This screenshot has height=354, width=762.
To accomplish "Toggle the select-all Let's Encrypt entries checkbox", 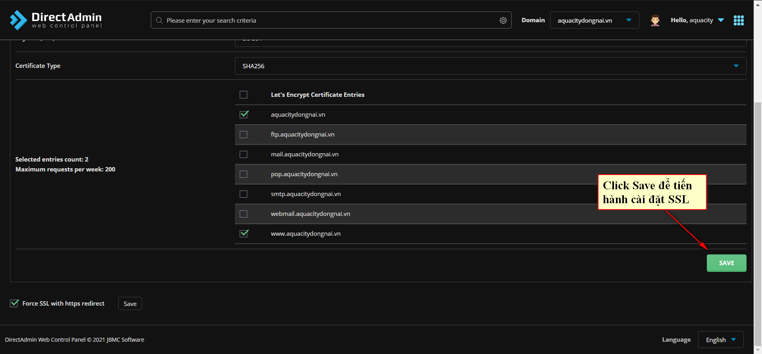I will 244,95.
